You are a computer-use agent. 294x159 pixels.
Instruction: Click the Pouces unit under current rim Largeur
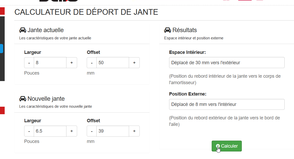(32, 73)
